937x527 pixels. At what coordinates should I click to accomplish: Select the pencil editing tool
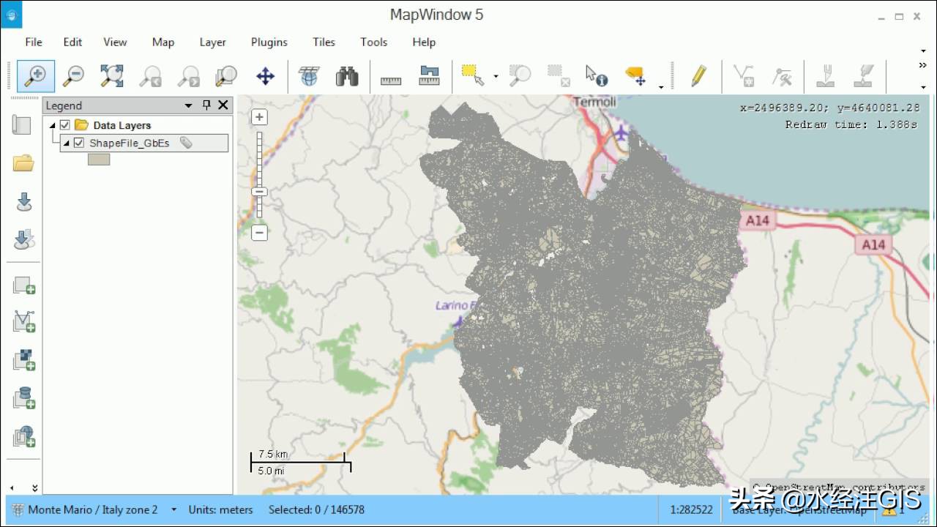tap(698, 75)
